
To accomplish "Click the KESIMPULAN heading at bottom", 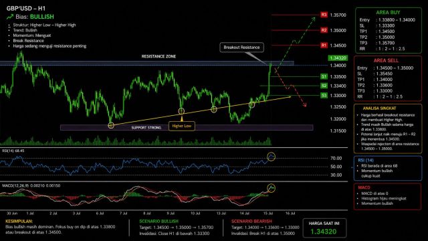I will 19,221.
